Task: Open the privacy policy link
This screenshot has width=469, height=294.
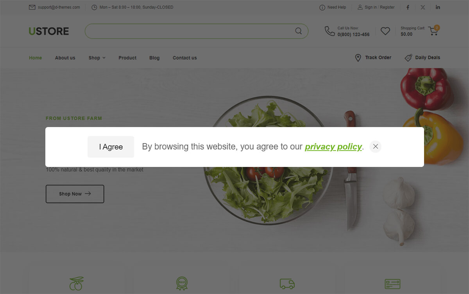Action: pyautogui.click(x=333, y=147)
